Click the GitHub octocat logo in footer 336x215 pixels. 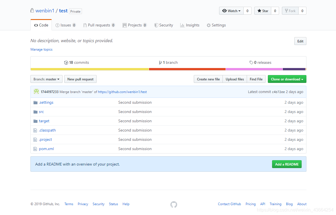(x=174, y=205)
